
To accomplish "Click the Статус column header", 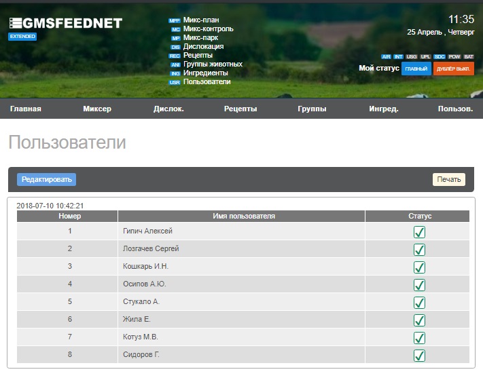I will click(417, 216).
